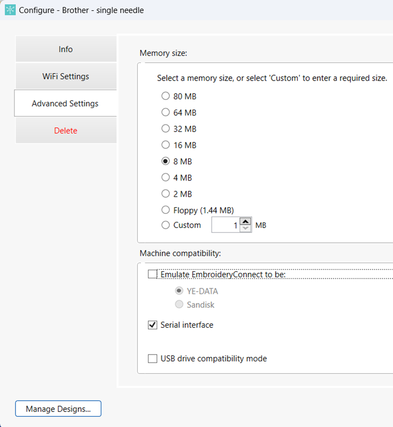Uncheck the Serial interface checkbox
This screenshot has width=393, height=427.
tap(153, 325)
